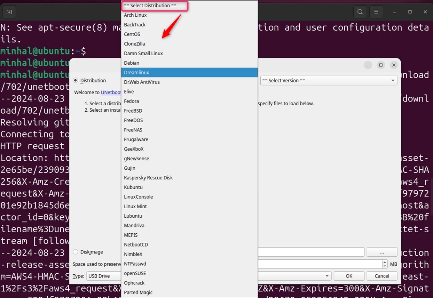The image size is (433, 298).
Task: Choose NimbleX from the list
Action: (189, 254)
